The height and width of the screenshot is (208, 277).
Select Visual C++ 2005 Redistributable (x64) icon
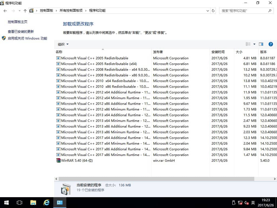tap(58, 64)
